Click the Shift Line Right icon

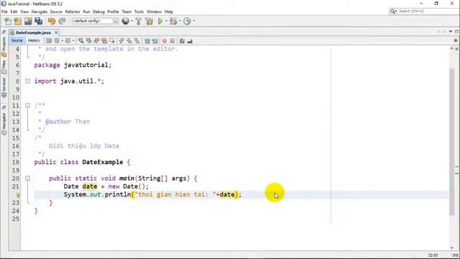click(x=155, y=41)
